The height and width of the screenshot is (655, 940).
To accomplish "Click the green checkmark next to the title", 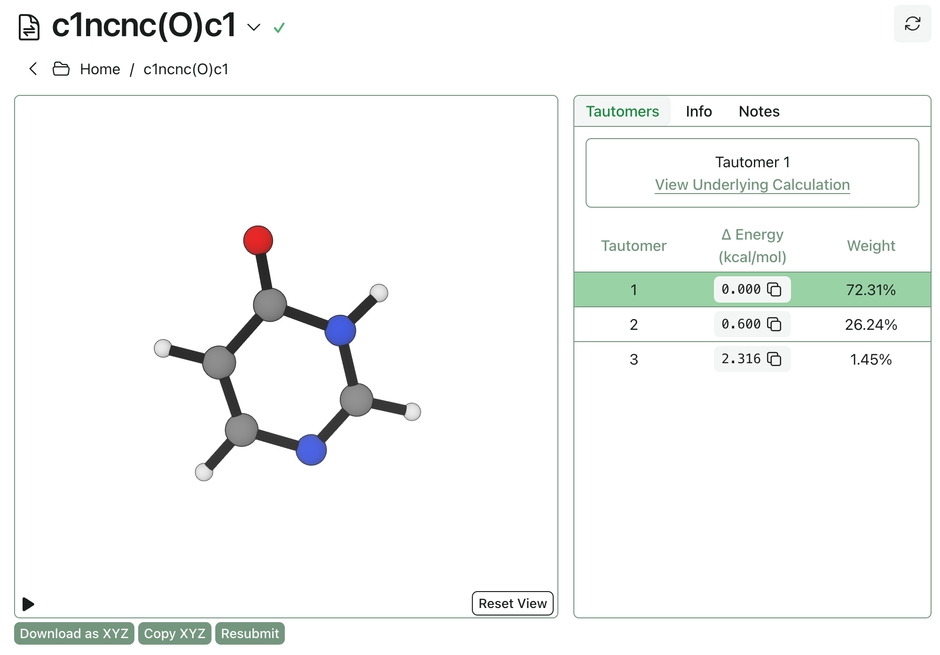I will click(x=279, y=28).
